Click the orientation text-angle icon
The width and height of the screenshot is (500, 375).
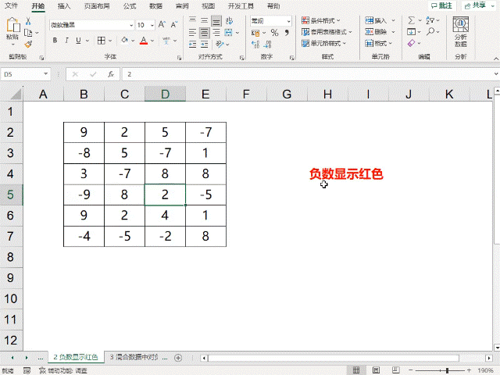click(x=220, y=45)
